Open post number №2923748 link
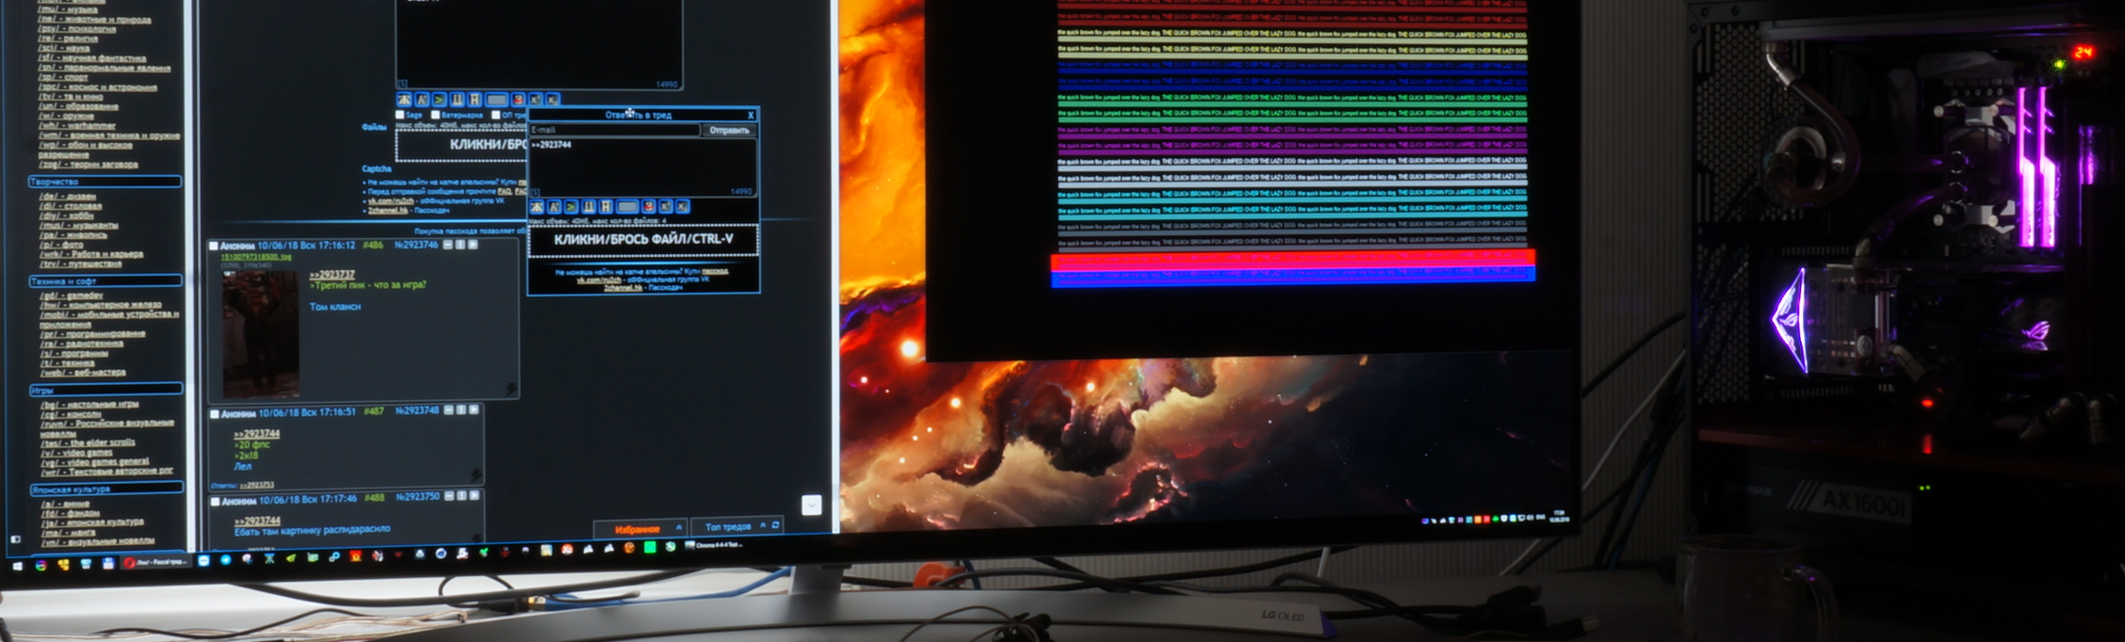The image size is (2125, 642). point(417,410)
